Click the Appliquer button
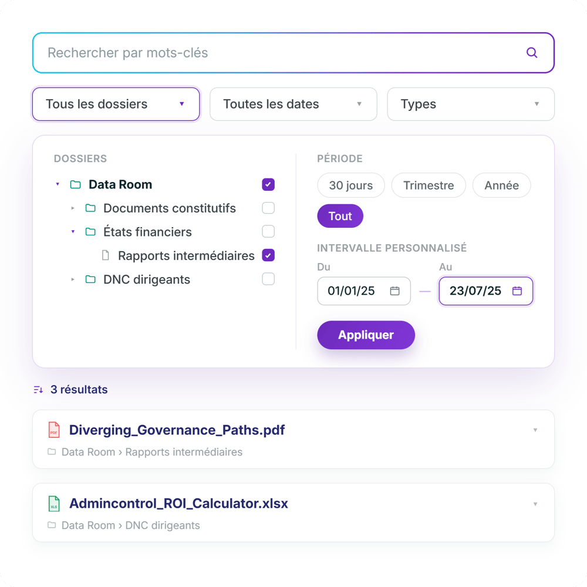The image size is (587, 587). point(366,335)
